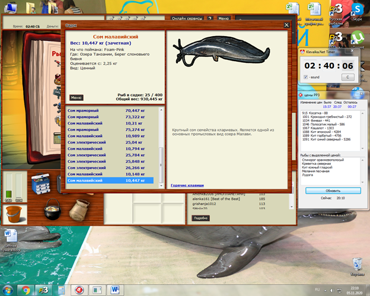Click the player list scroll down arrow
The width and height of the screenshot is (370, 296).
point(292,207)
